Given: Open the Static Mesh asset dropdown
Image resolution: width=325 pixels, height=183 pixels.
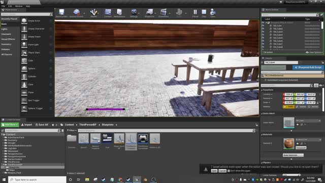Looking at the screenshot, I should [x=308, y=120].
